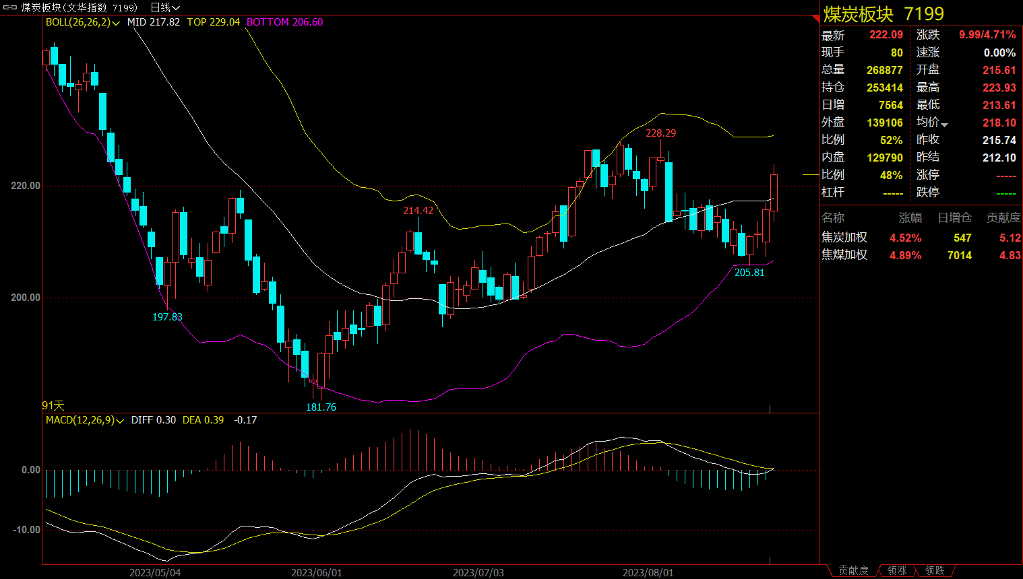Click the 228.29 high price label
Image resolution: width=1023 pixels, height=579 pixels.
click(x=660, y=133)
